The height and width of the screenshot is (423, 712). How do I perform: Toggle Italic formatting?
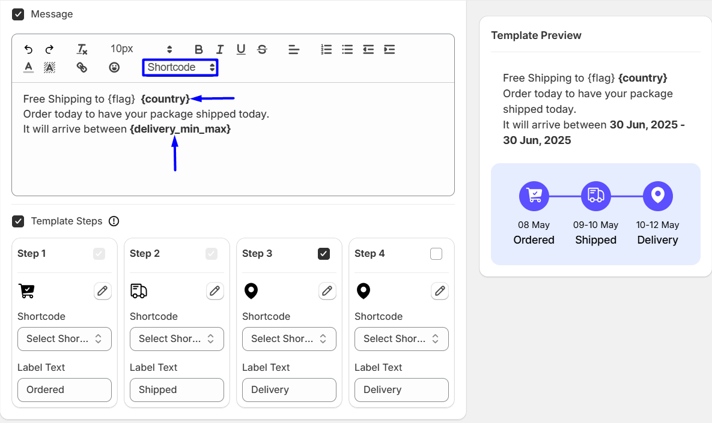click(219, 49)
